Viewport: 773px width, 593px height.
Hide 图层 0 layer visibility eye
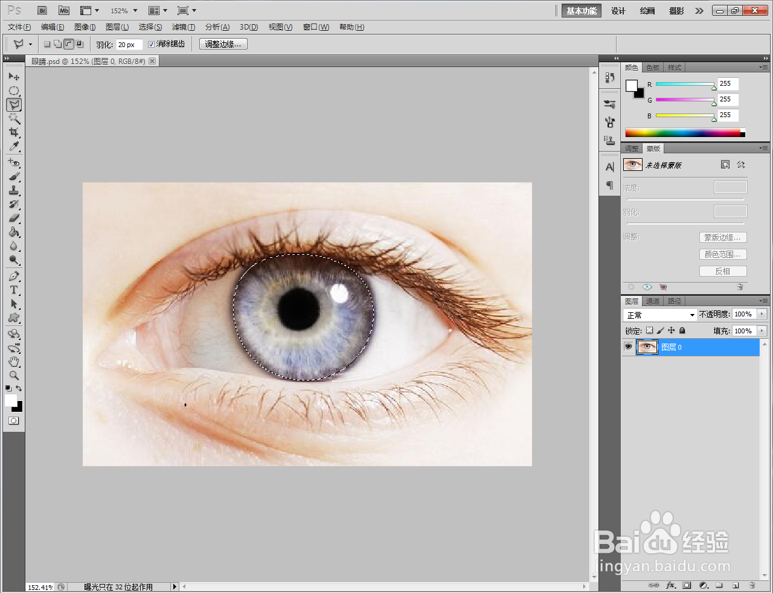(x=629, y=347)
